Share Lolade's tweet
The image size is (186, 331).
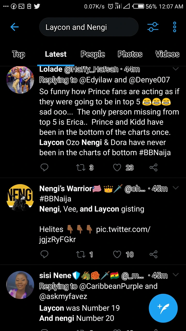[x=153, y=168]
